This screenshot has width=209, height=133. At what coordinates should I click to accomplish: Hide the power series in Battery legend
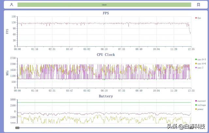[x=200, y=109]
